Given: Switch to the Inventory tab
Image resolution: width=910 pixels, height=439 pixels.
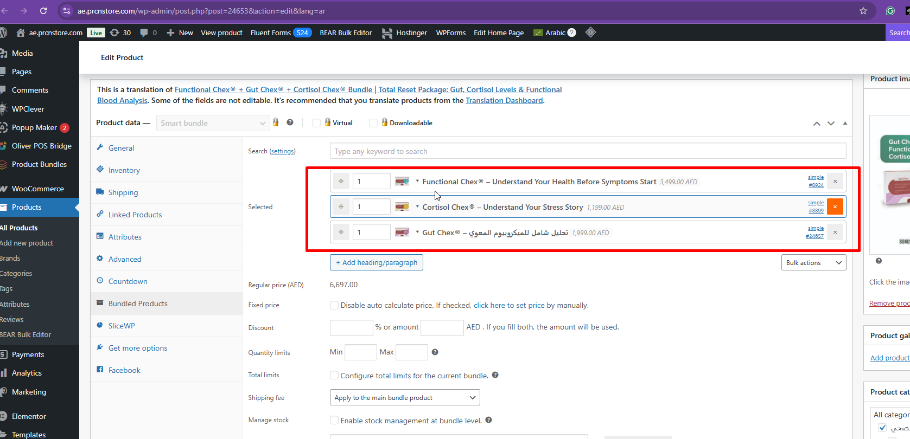Looking at the screenshot, I should [124, 170].
